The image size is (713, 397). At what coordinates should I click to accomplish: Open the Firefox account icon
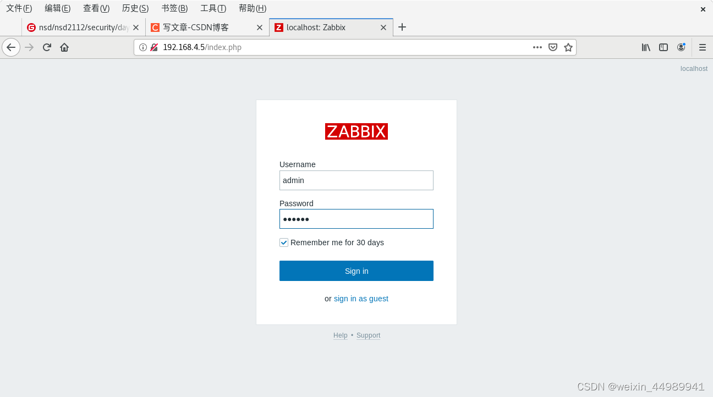(x=681, y=47)
